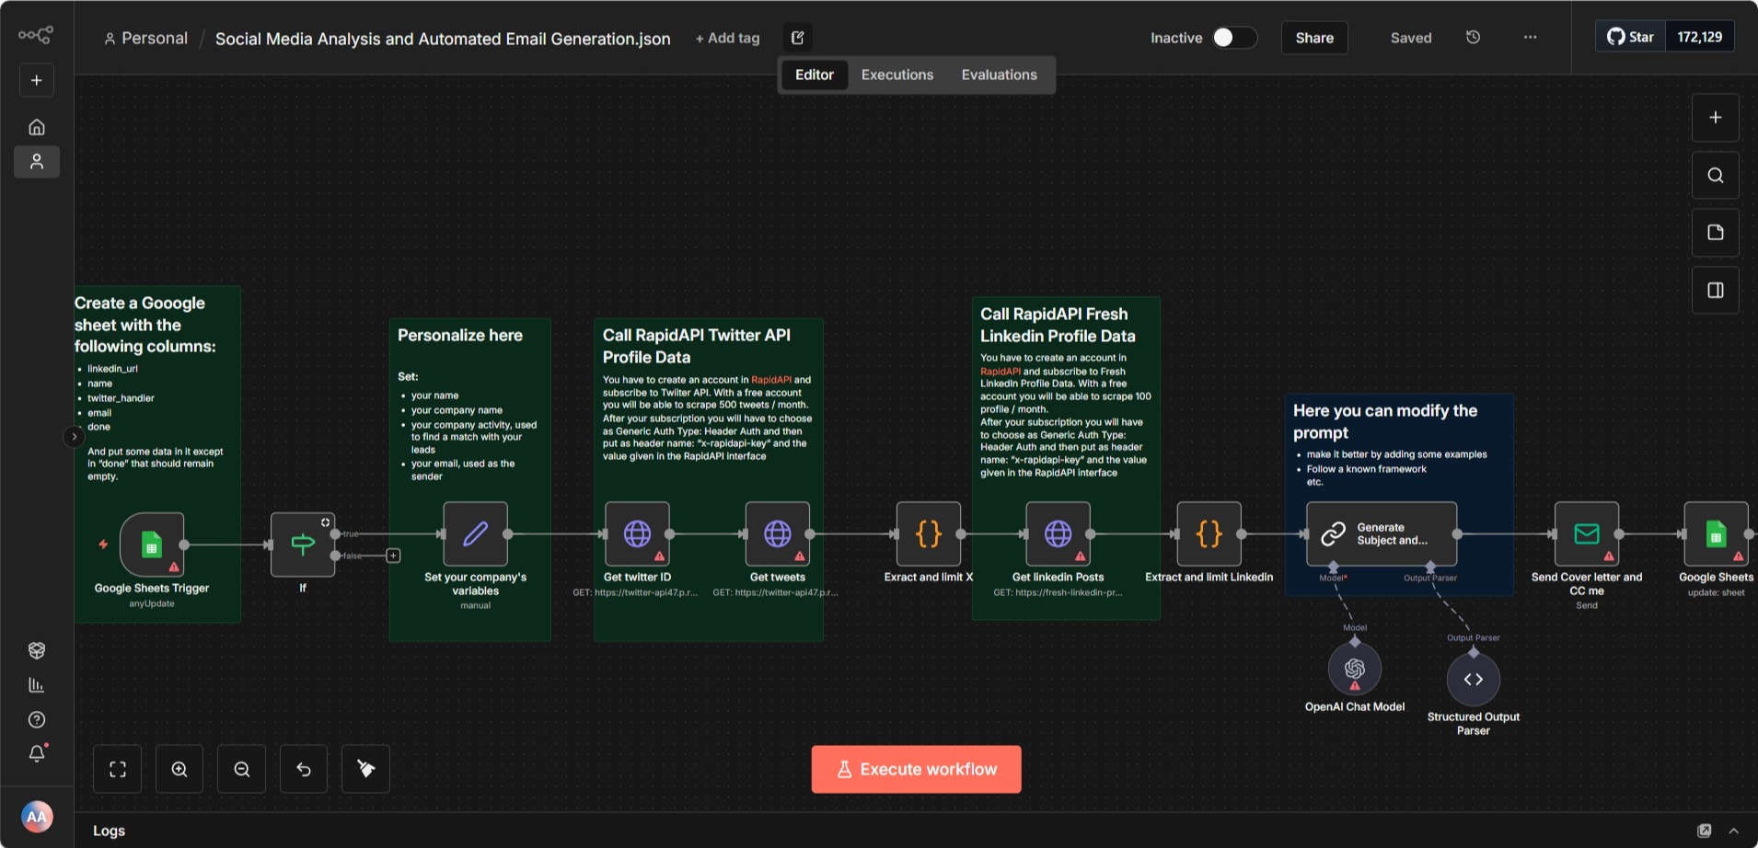This screenshot has width=1758, height=848.
Task: Zoom in on the canvas
Action: pyautogui.click(x=179, y=769)
